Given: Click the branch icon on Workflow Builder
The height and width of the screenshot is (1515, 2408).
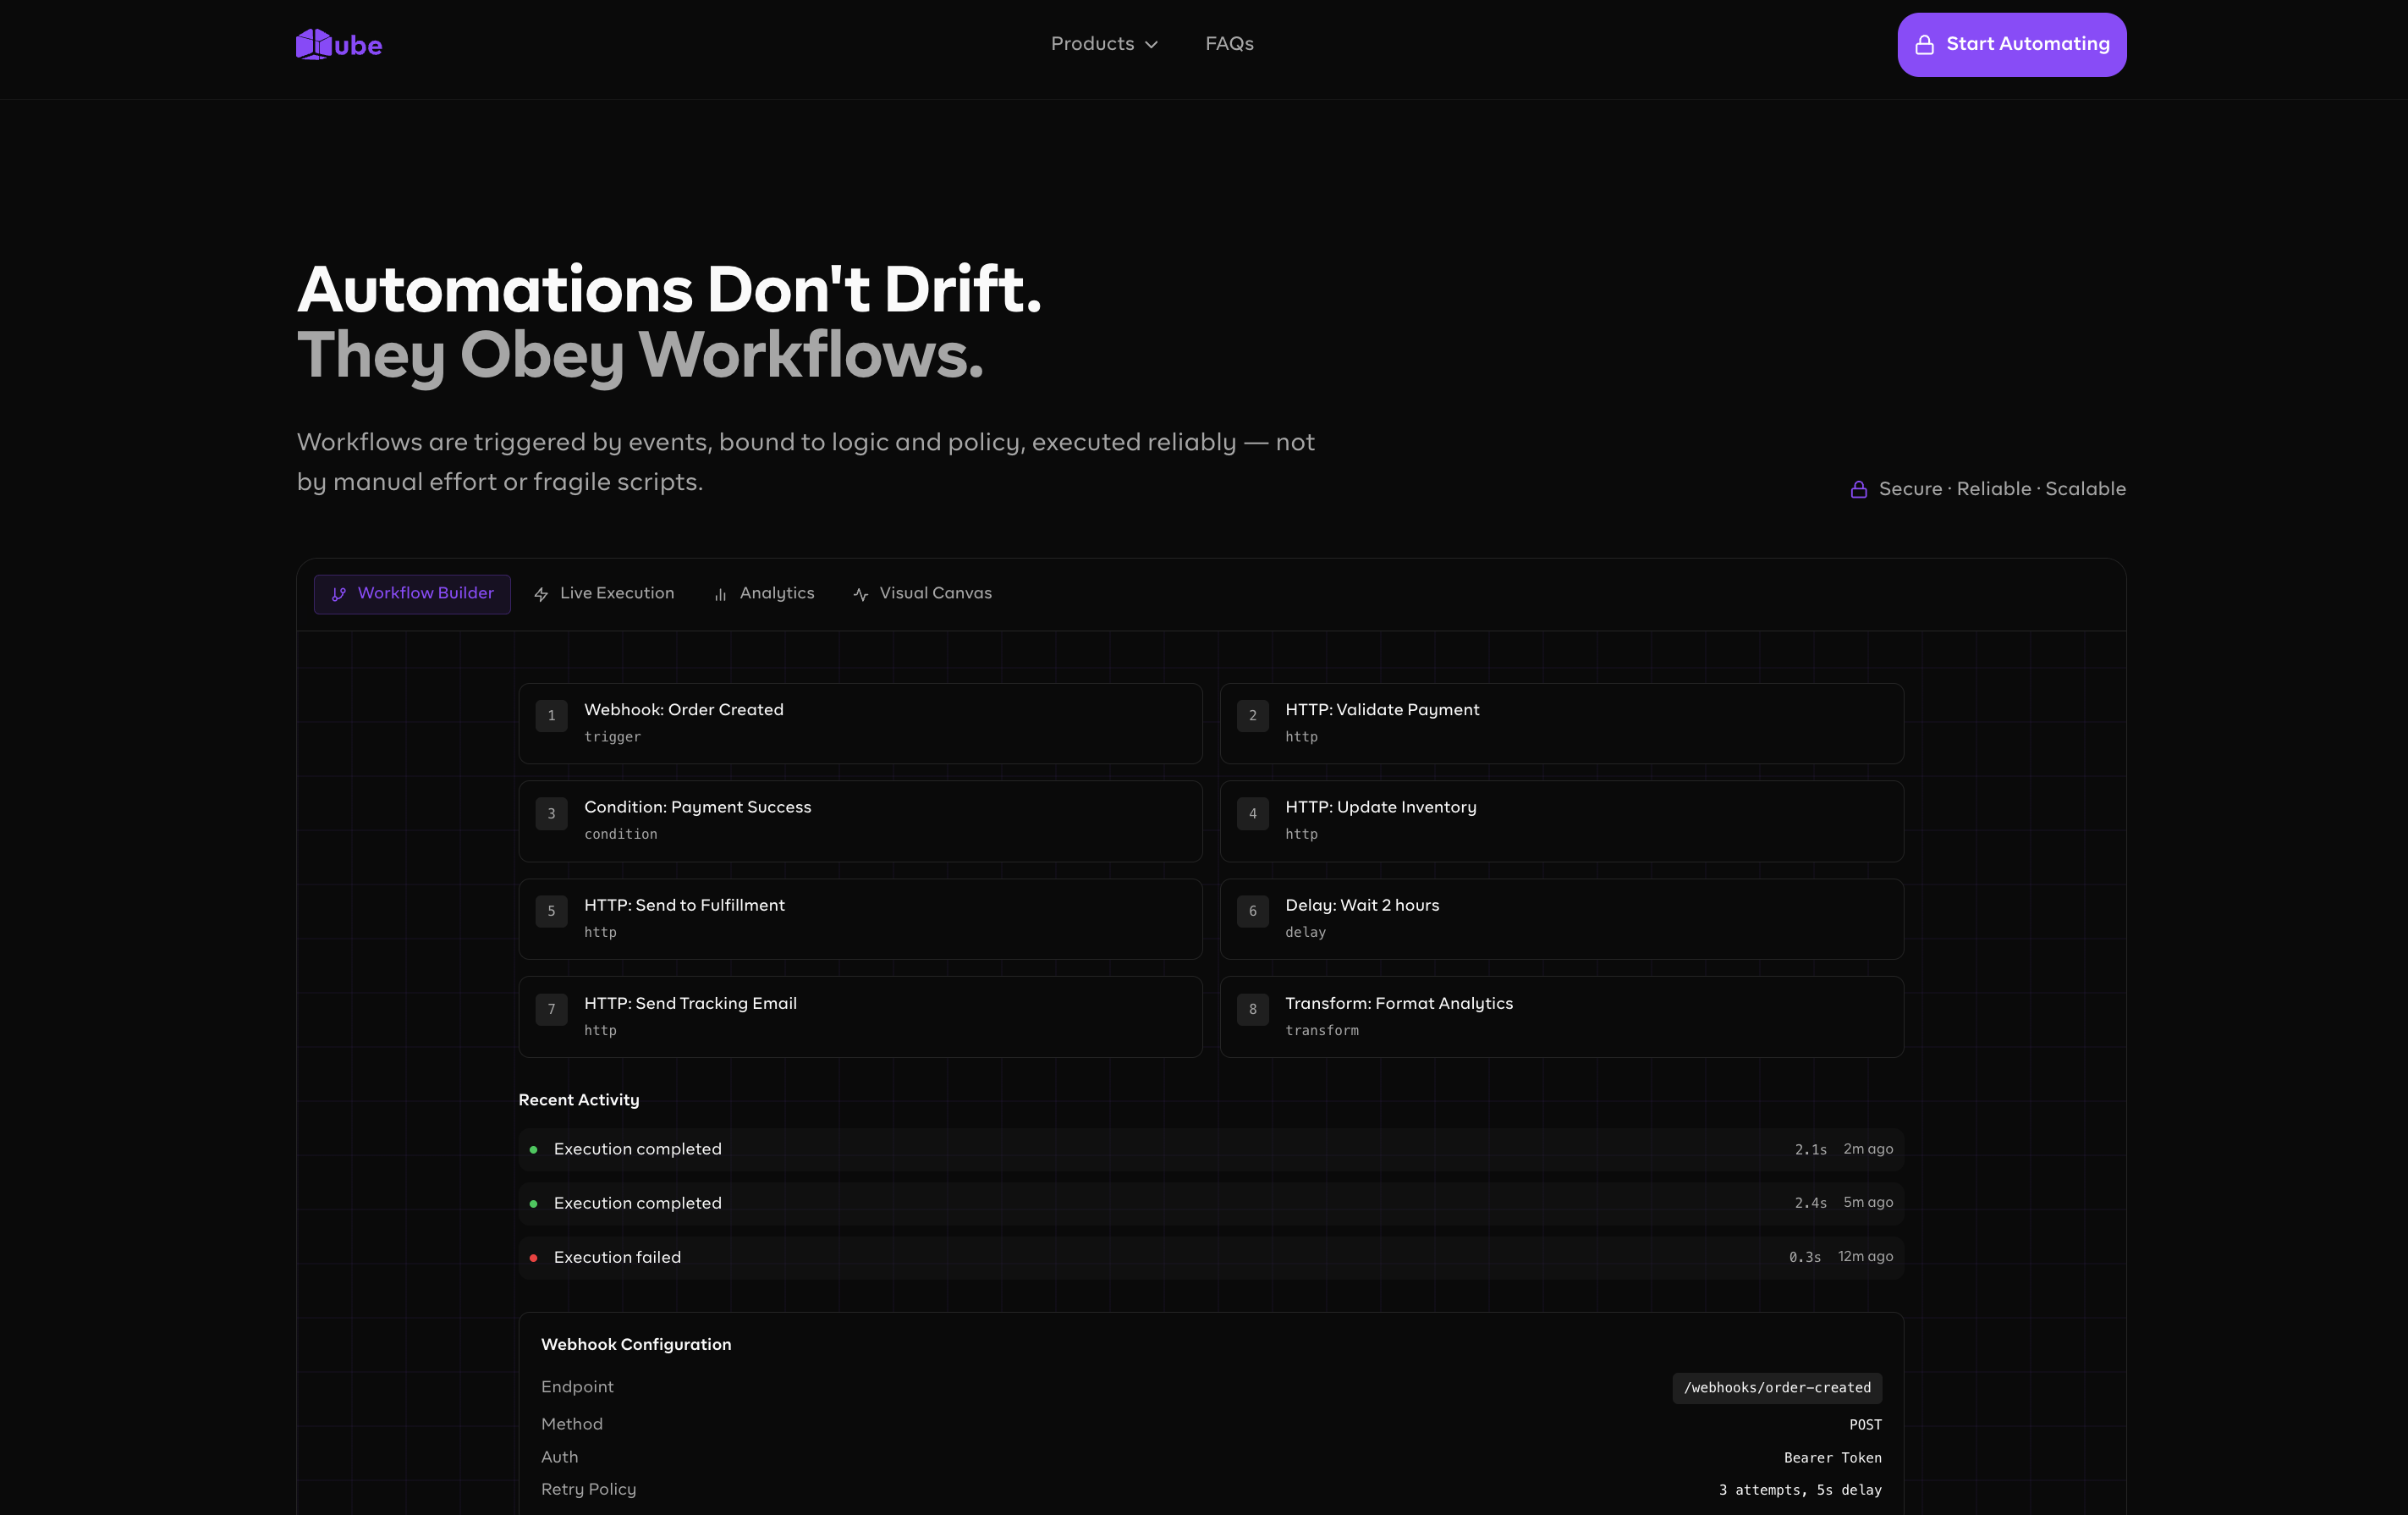Looking at the screenshot, I should tap(339, 594).
